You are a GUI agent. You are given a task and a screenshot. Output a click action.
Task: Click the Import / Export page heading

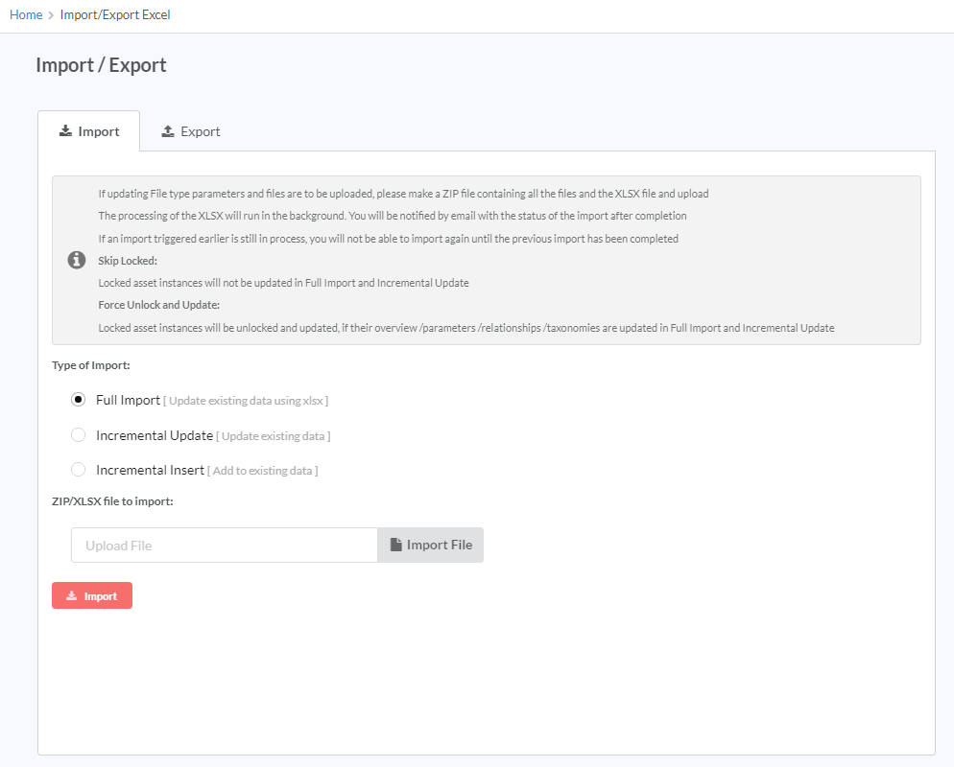(x=101, y=65)
